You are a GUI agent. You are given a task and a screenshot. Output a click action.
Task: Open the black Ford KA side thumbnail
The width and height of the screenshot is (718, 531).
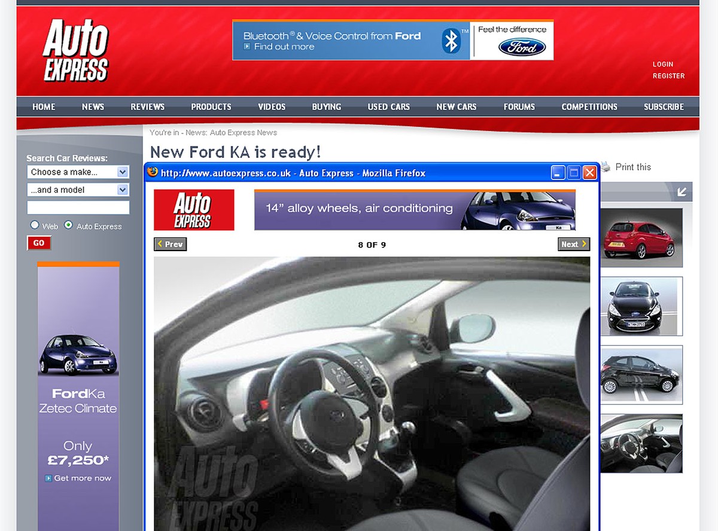[x=641, y=375]
